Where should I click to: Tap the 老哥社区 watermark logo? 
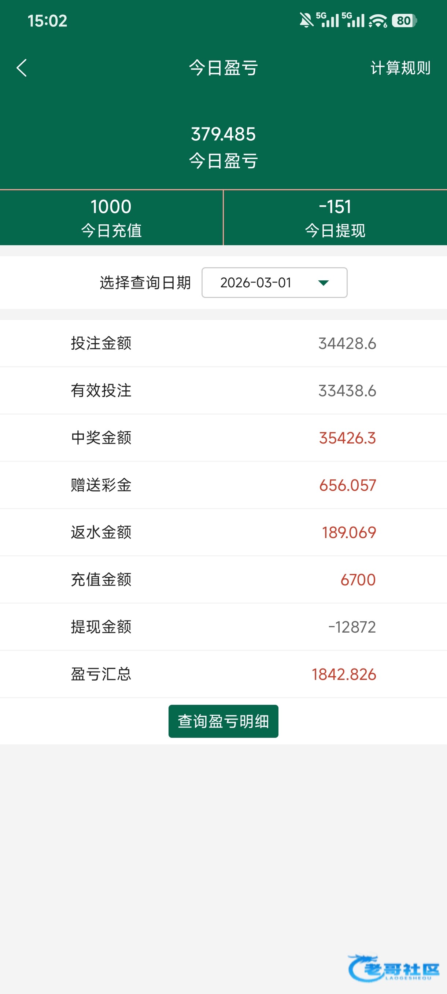tap(394, 969)
